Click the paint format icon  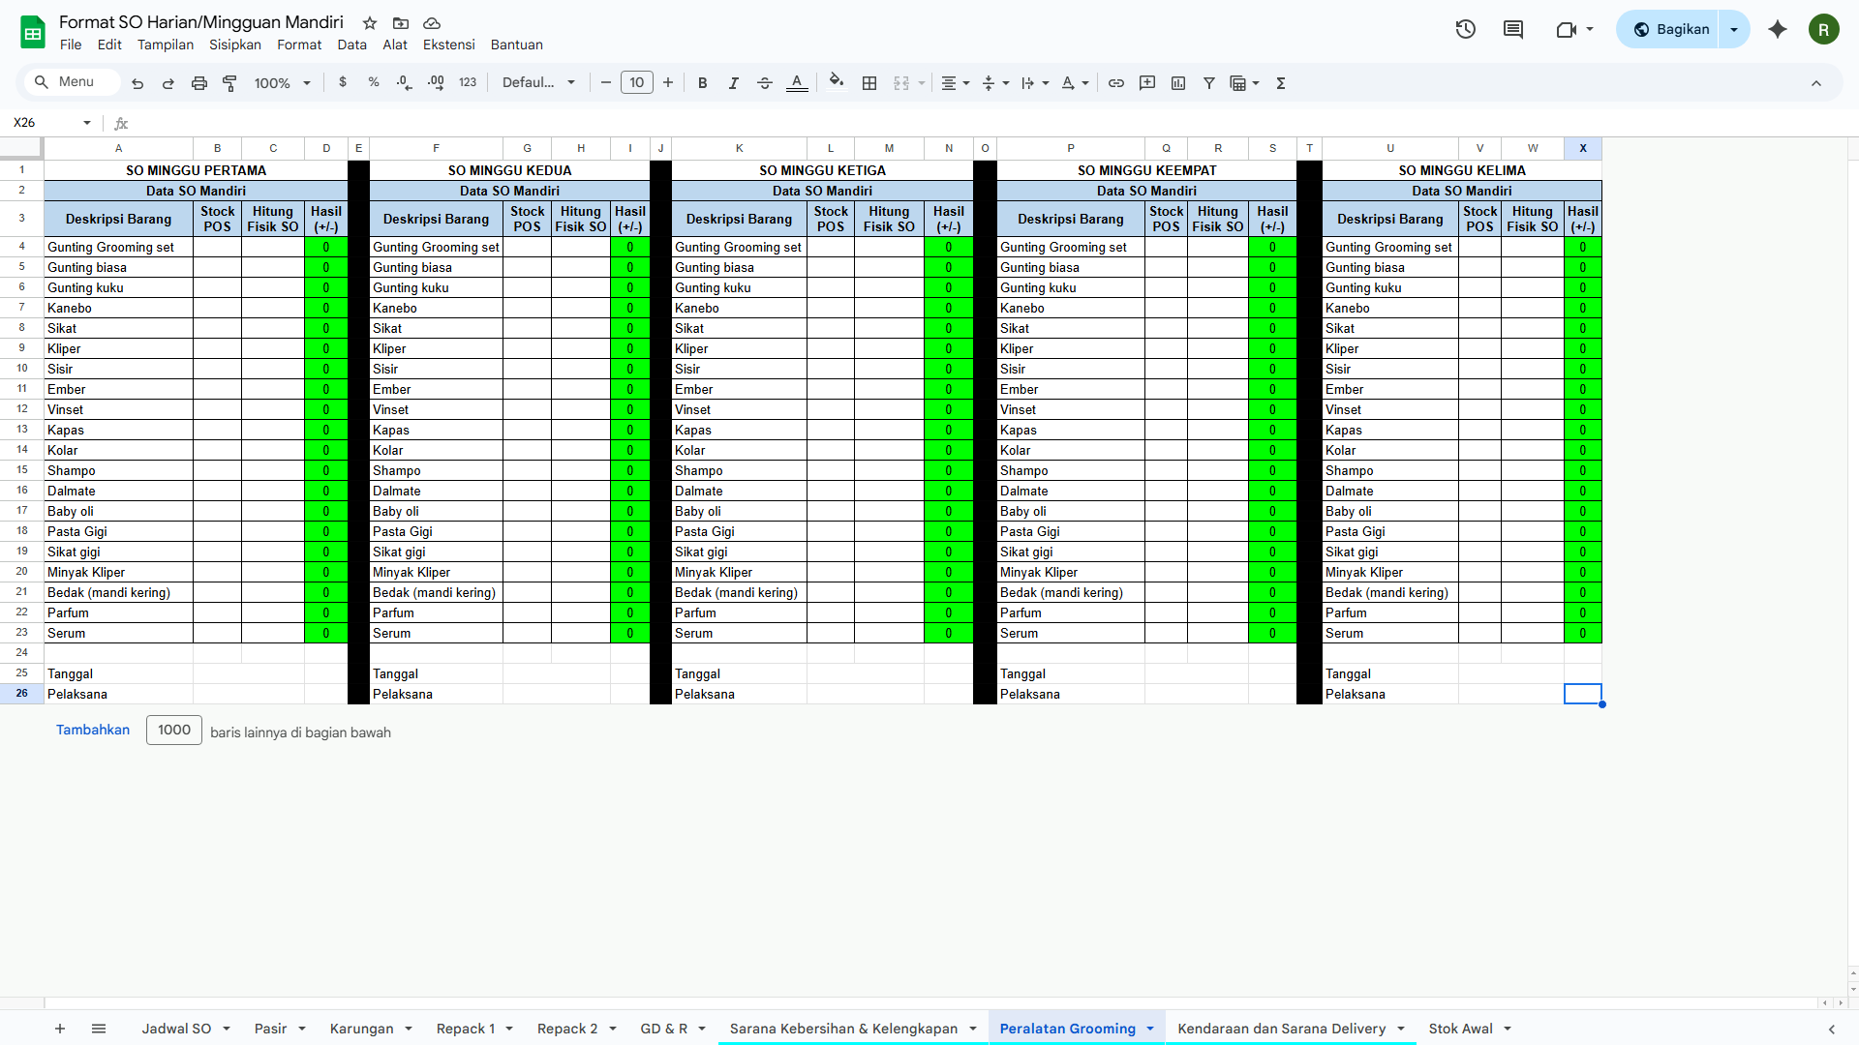point(229,83)
